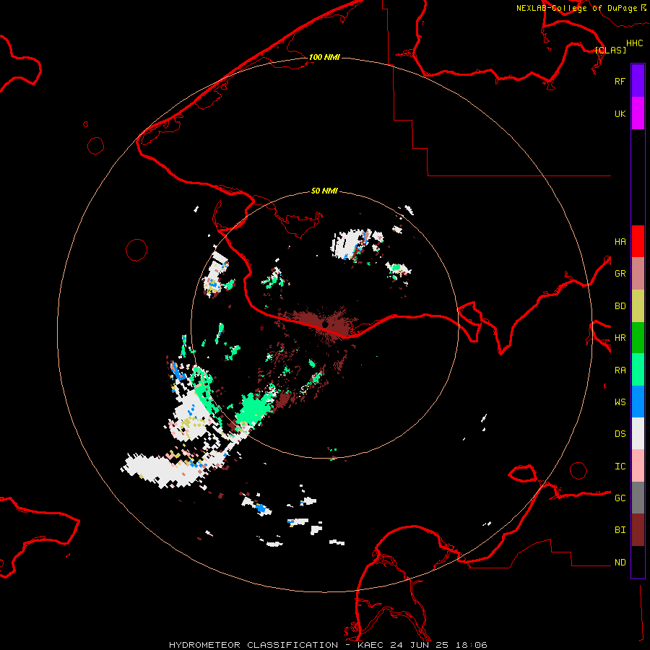Click the UK magenta legend swatch
The width and height of the screenshot is (650, 650).
click(x=638, y=113)
